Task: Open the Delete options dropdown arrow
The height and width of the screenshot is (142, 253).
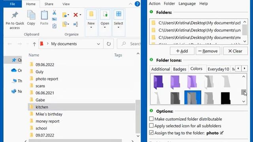Action: click(80, 15)
